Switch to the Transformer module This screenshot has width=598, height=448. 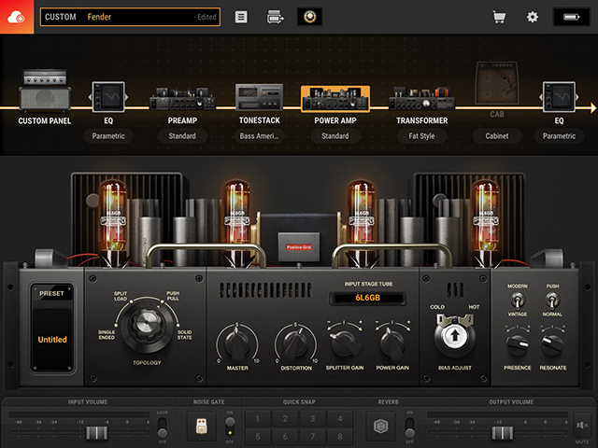click(421, 98)
